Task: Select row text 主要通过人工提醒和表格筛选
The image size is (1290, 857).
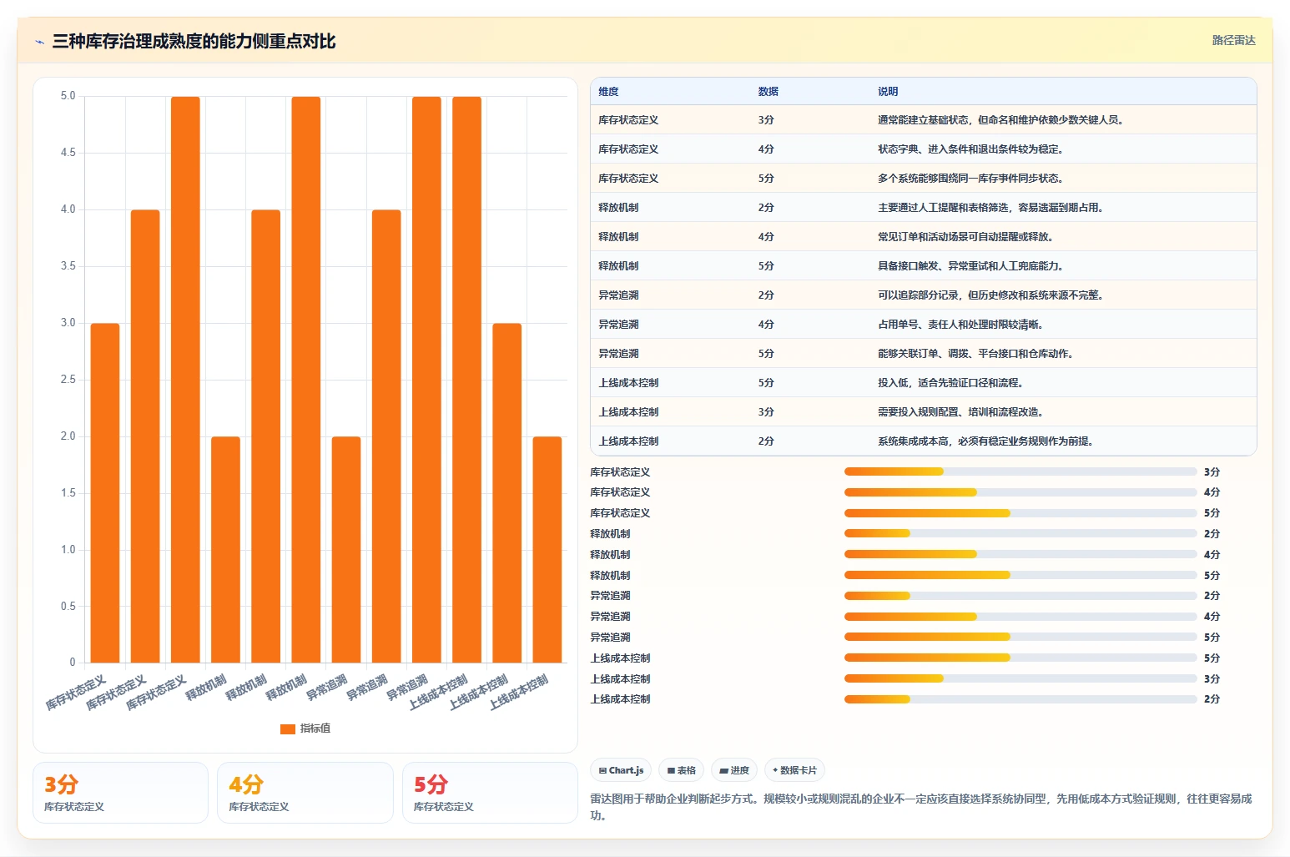Action: pos(943,208)
